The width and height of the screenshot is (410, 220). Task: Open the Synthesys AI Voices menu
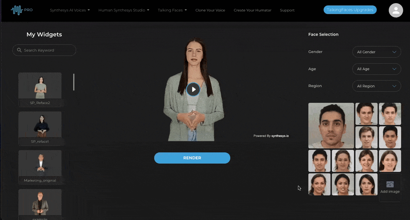click(x=70, y=10)
